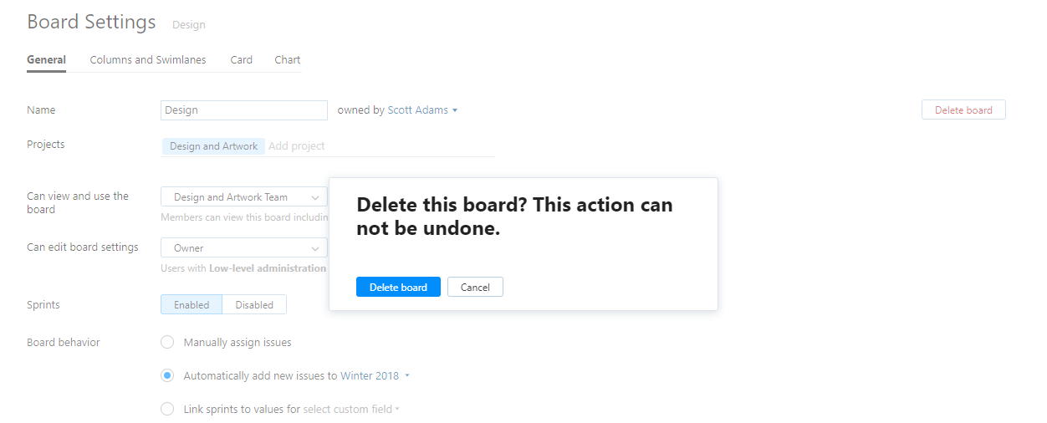
Task: Choose Automatically add new issues option
Action: click(x=167, y=375)
